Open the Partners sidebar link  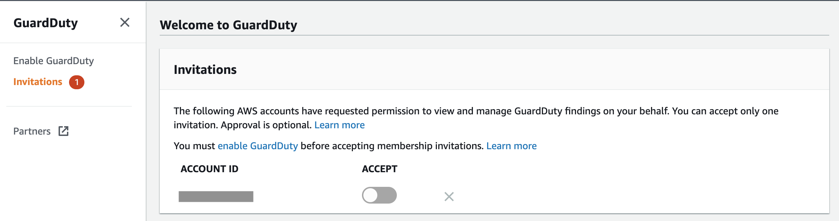coord(32,131)
